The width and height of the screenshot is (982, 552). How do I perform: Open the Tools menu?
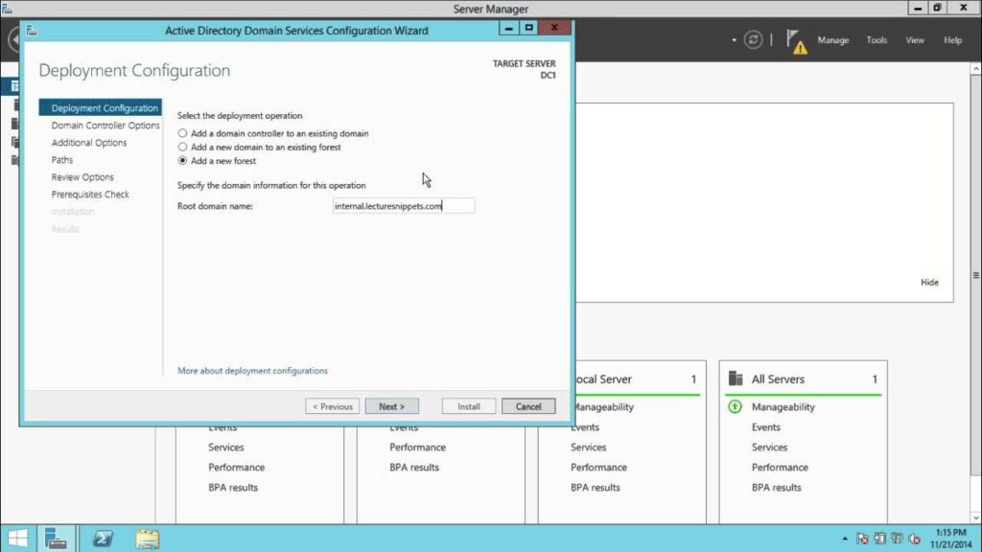(876, 39)
